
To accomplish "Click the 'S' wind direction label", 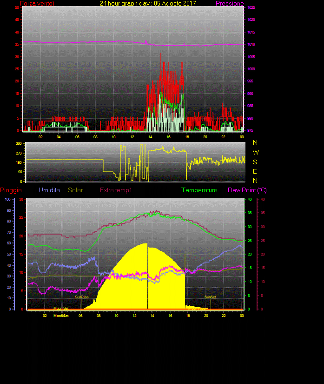I will (x=255, y=162).
